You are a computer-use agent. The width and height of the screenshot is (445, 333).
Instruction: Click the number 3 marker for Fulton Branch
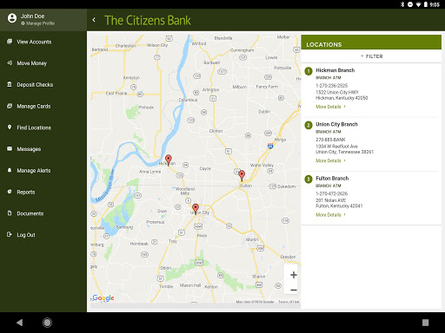(x=309, y=179)
